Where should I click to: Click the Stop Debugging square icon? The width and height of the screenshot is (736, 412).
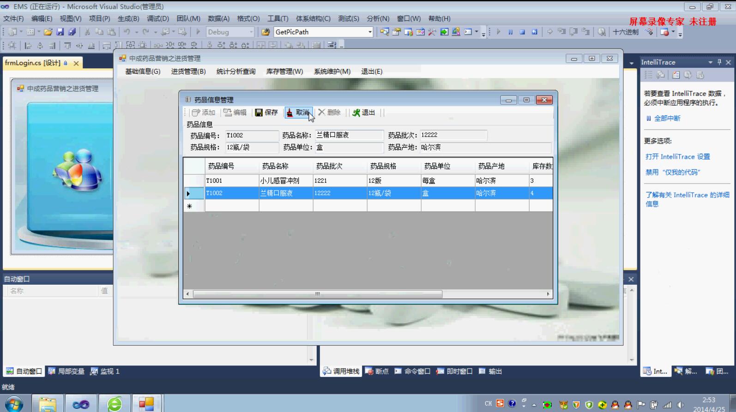(522, 32)
